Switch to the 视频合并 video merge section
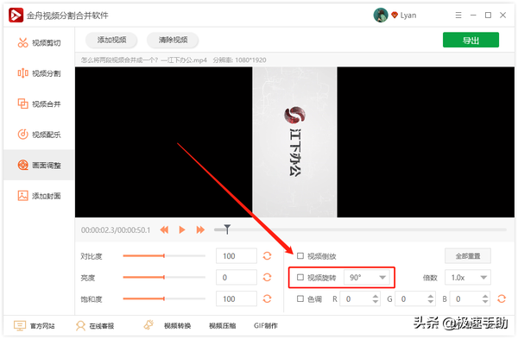 point(39,104)
